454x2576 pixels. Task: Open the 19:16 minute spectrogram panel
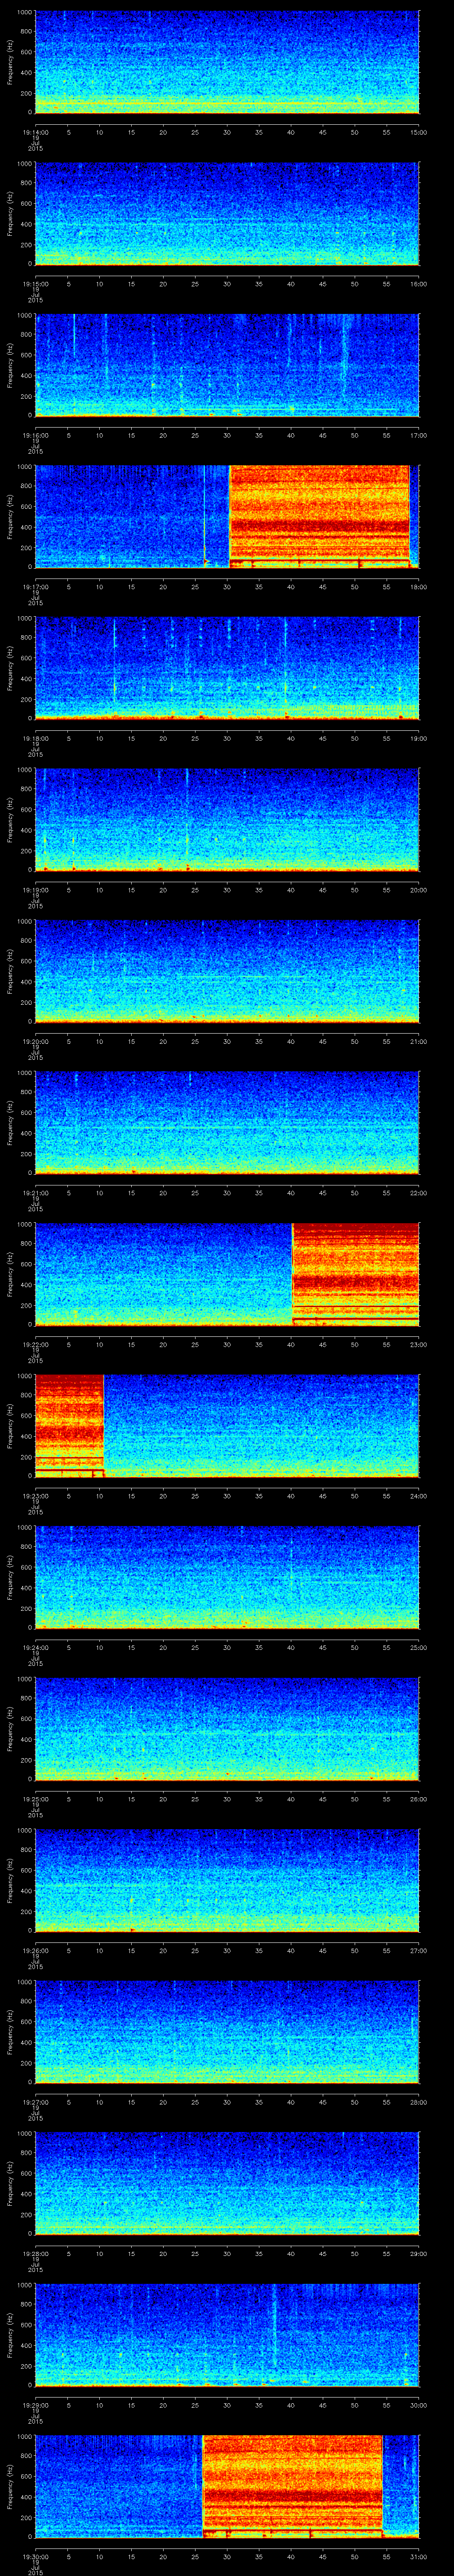pyautogui.click(x=227, y=365)
